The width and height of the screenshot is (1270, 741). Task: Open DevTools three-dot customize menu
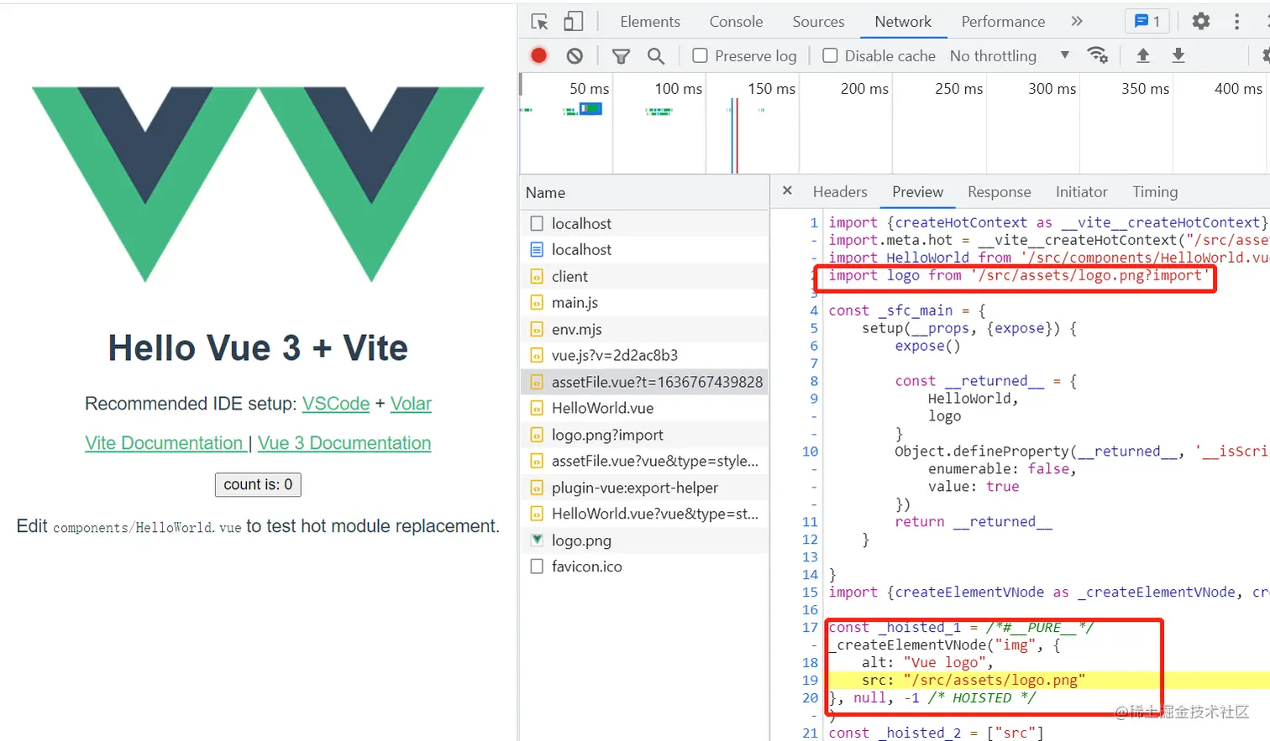pyautogui.click(x=1236, y=22)
